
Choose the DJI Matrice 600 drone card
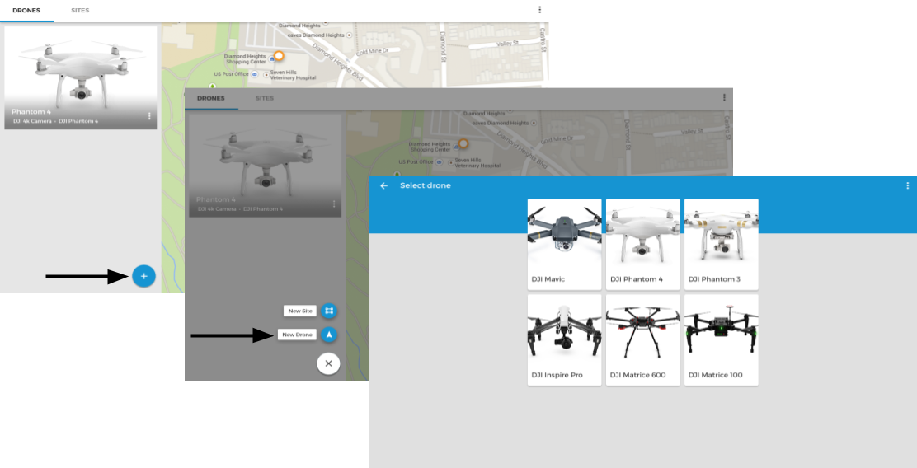click(642, 340)
